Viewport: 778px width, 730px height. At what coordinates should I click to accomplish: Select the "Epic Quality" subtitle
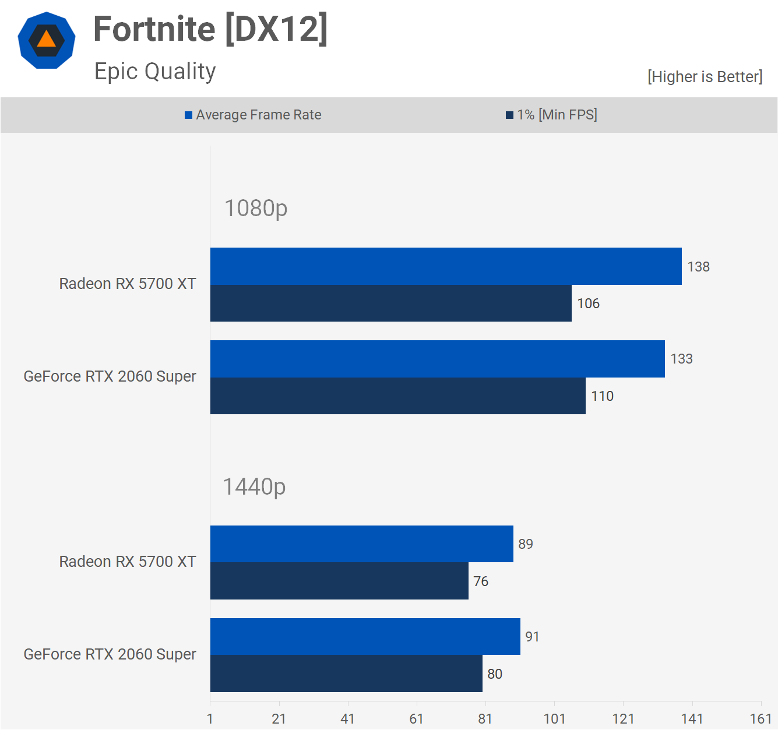coord(155,72)
